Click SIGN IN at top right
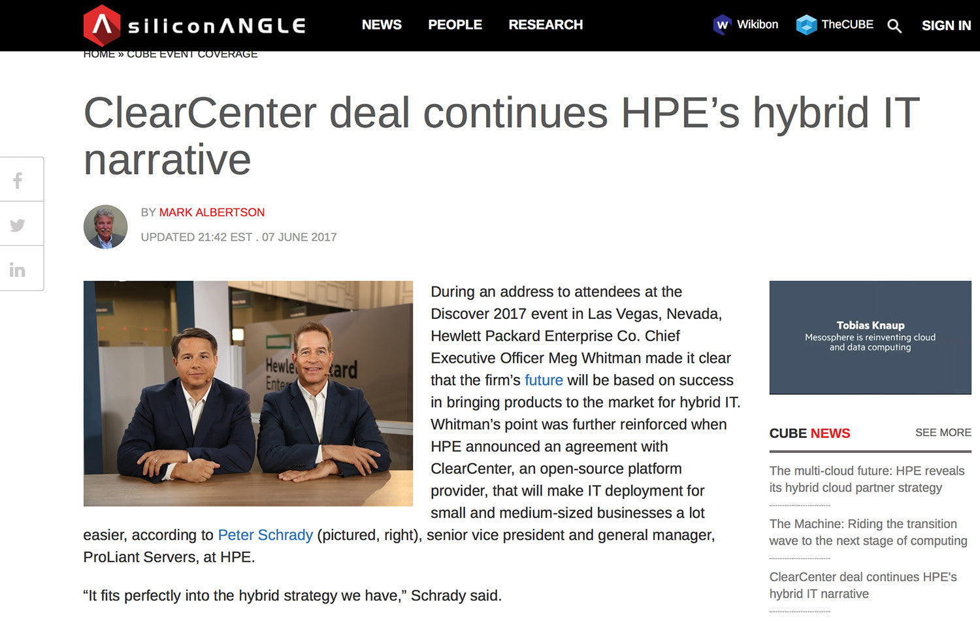 tap(946, 25)
